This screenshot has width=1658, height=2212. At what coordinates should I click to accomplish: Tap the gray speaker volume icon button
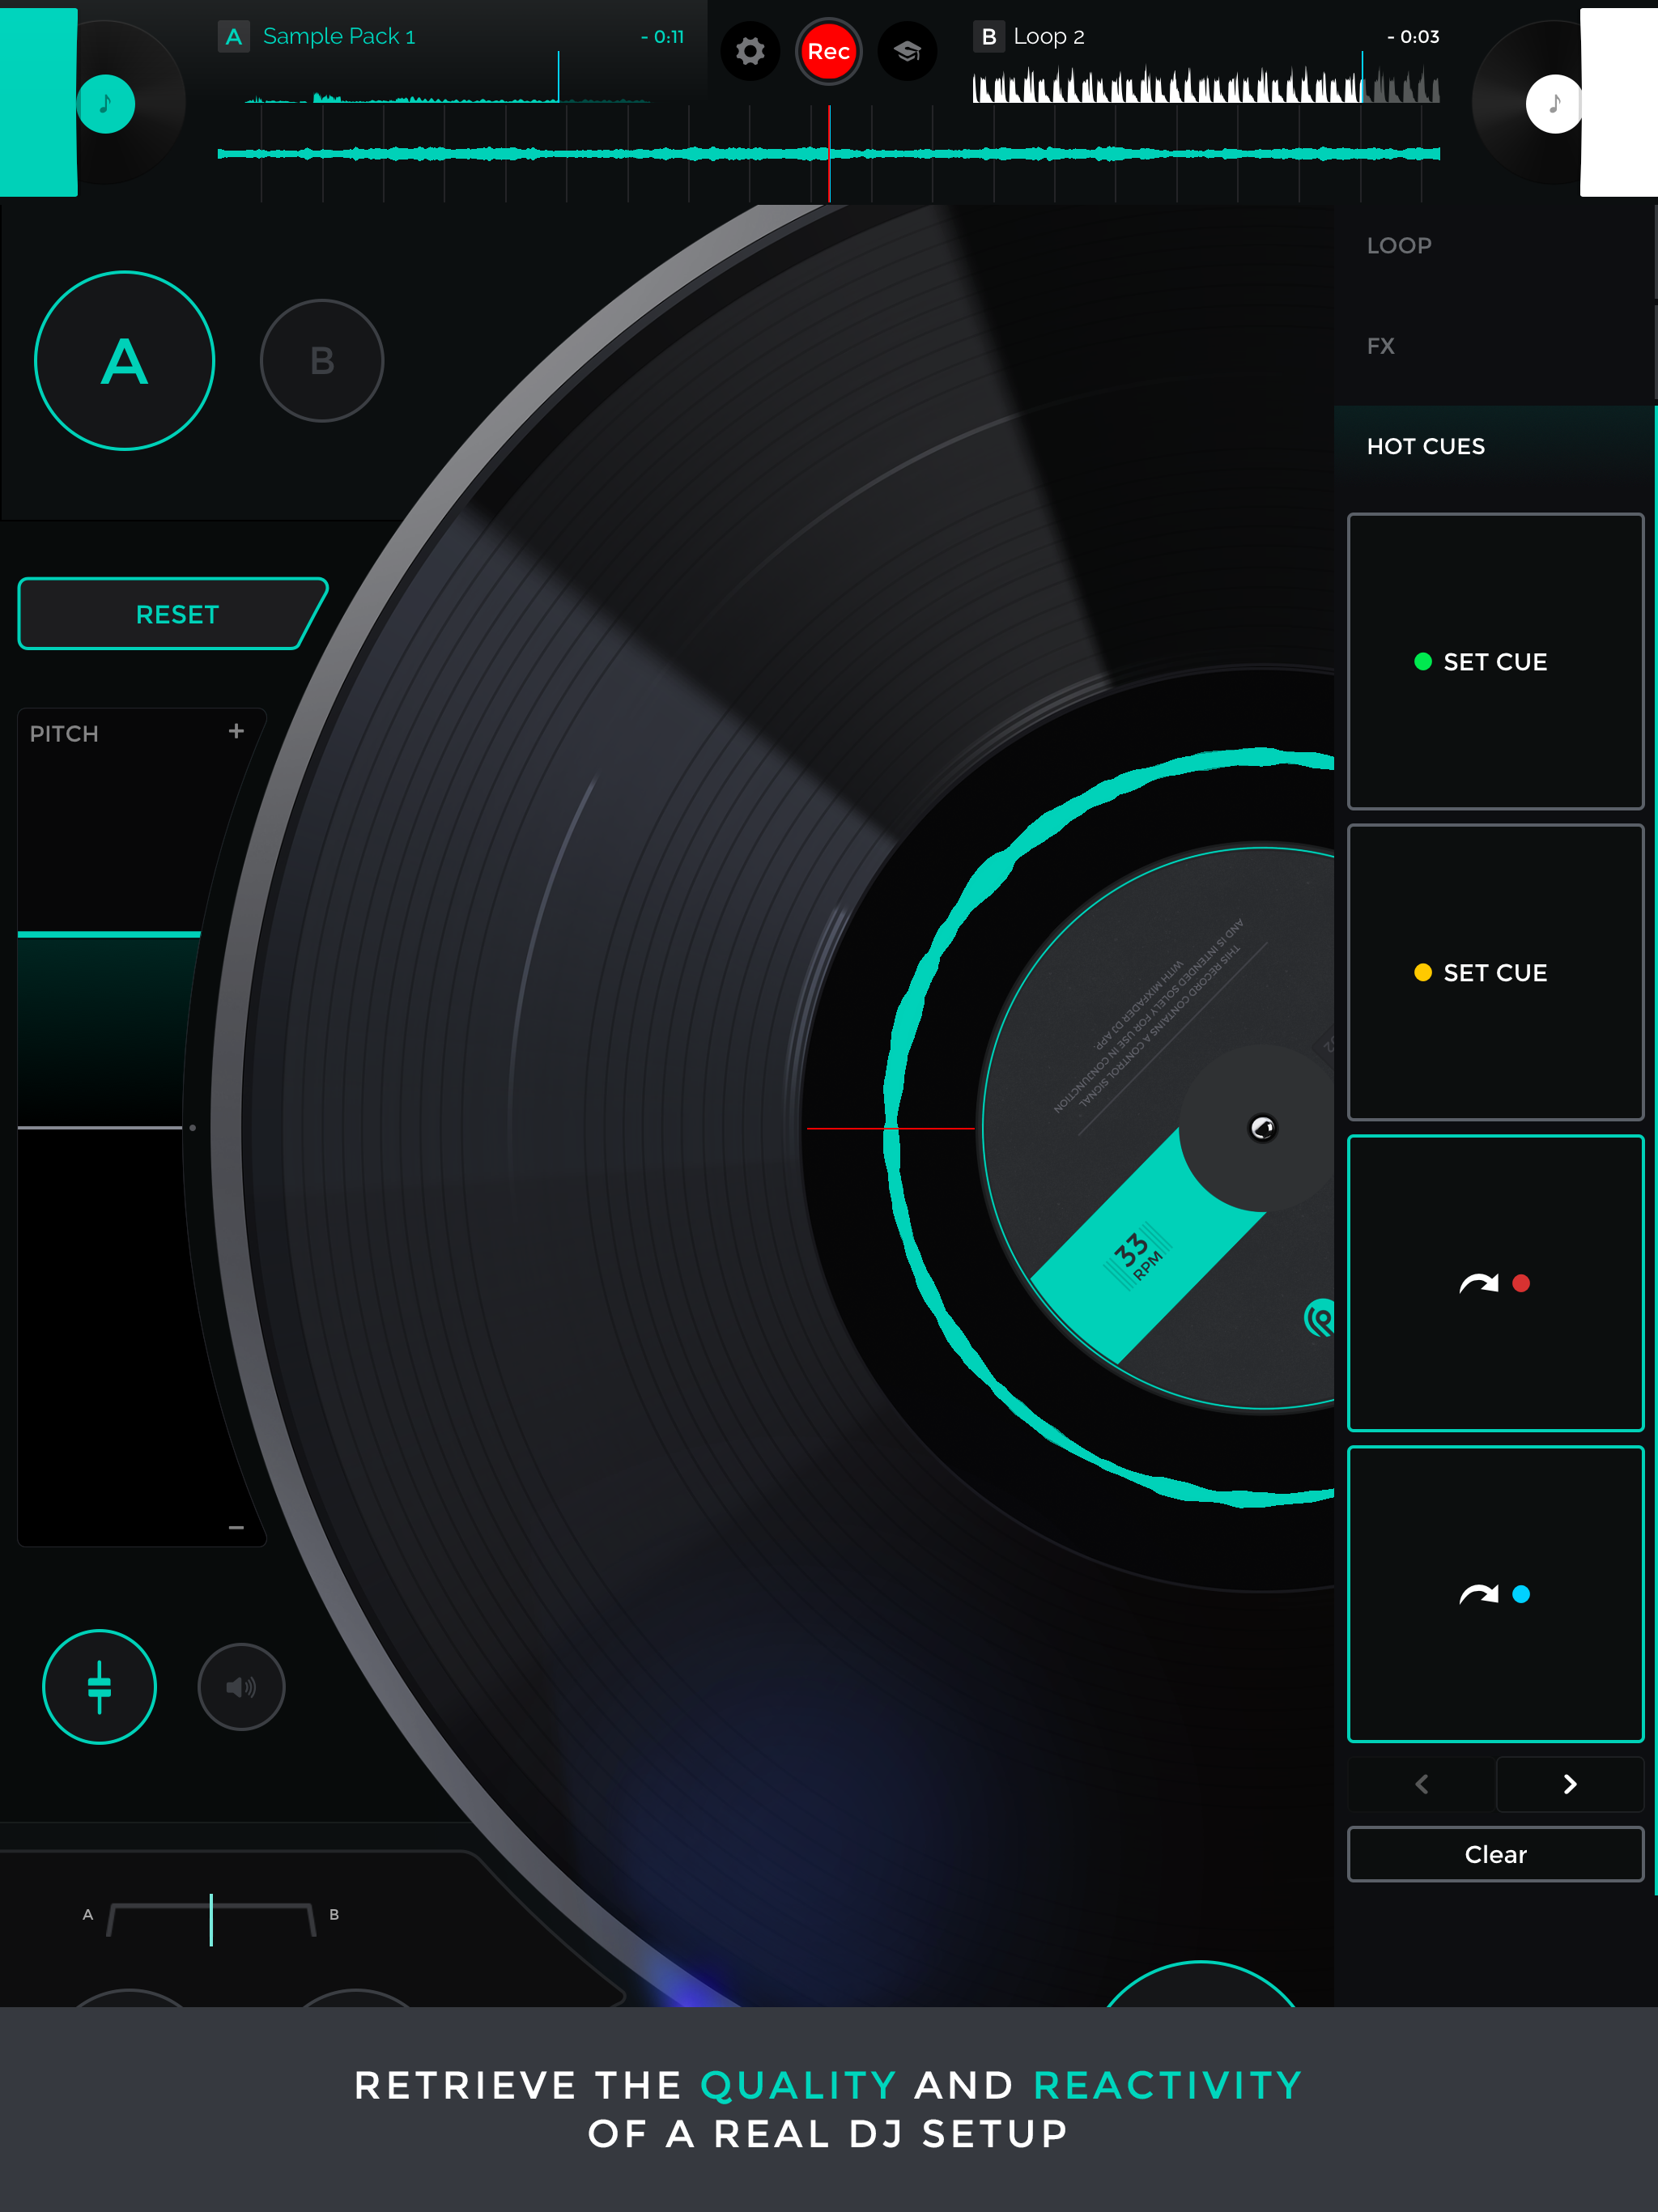(241, 1686)
